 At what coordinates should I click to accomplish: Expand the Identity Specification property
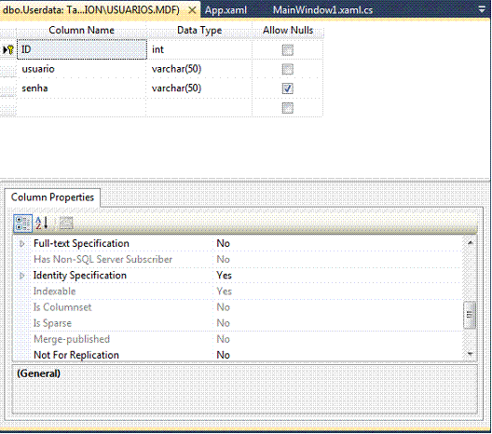tap(22, 276)
